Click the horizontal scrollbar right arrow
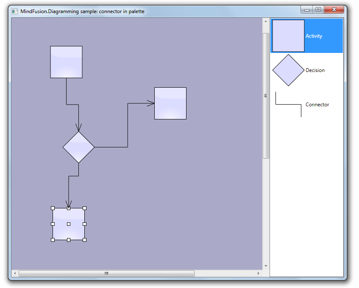Viewport: 359px width, 288px height. 259,274
